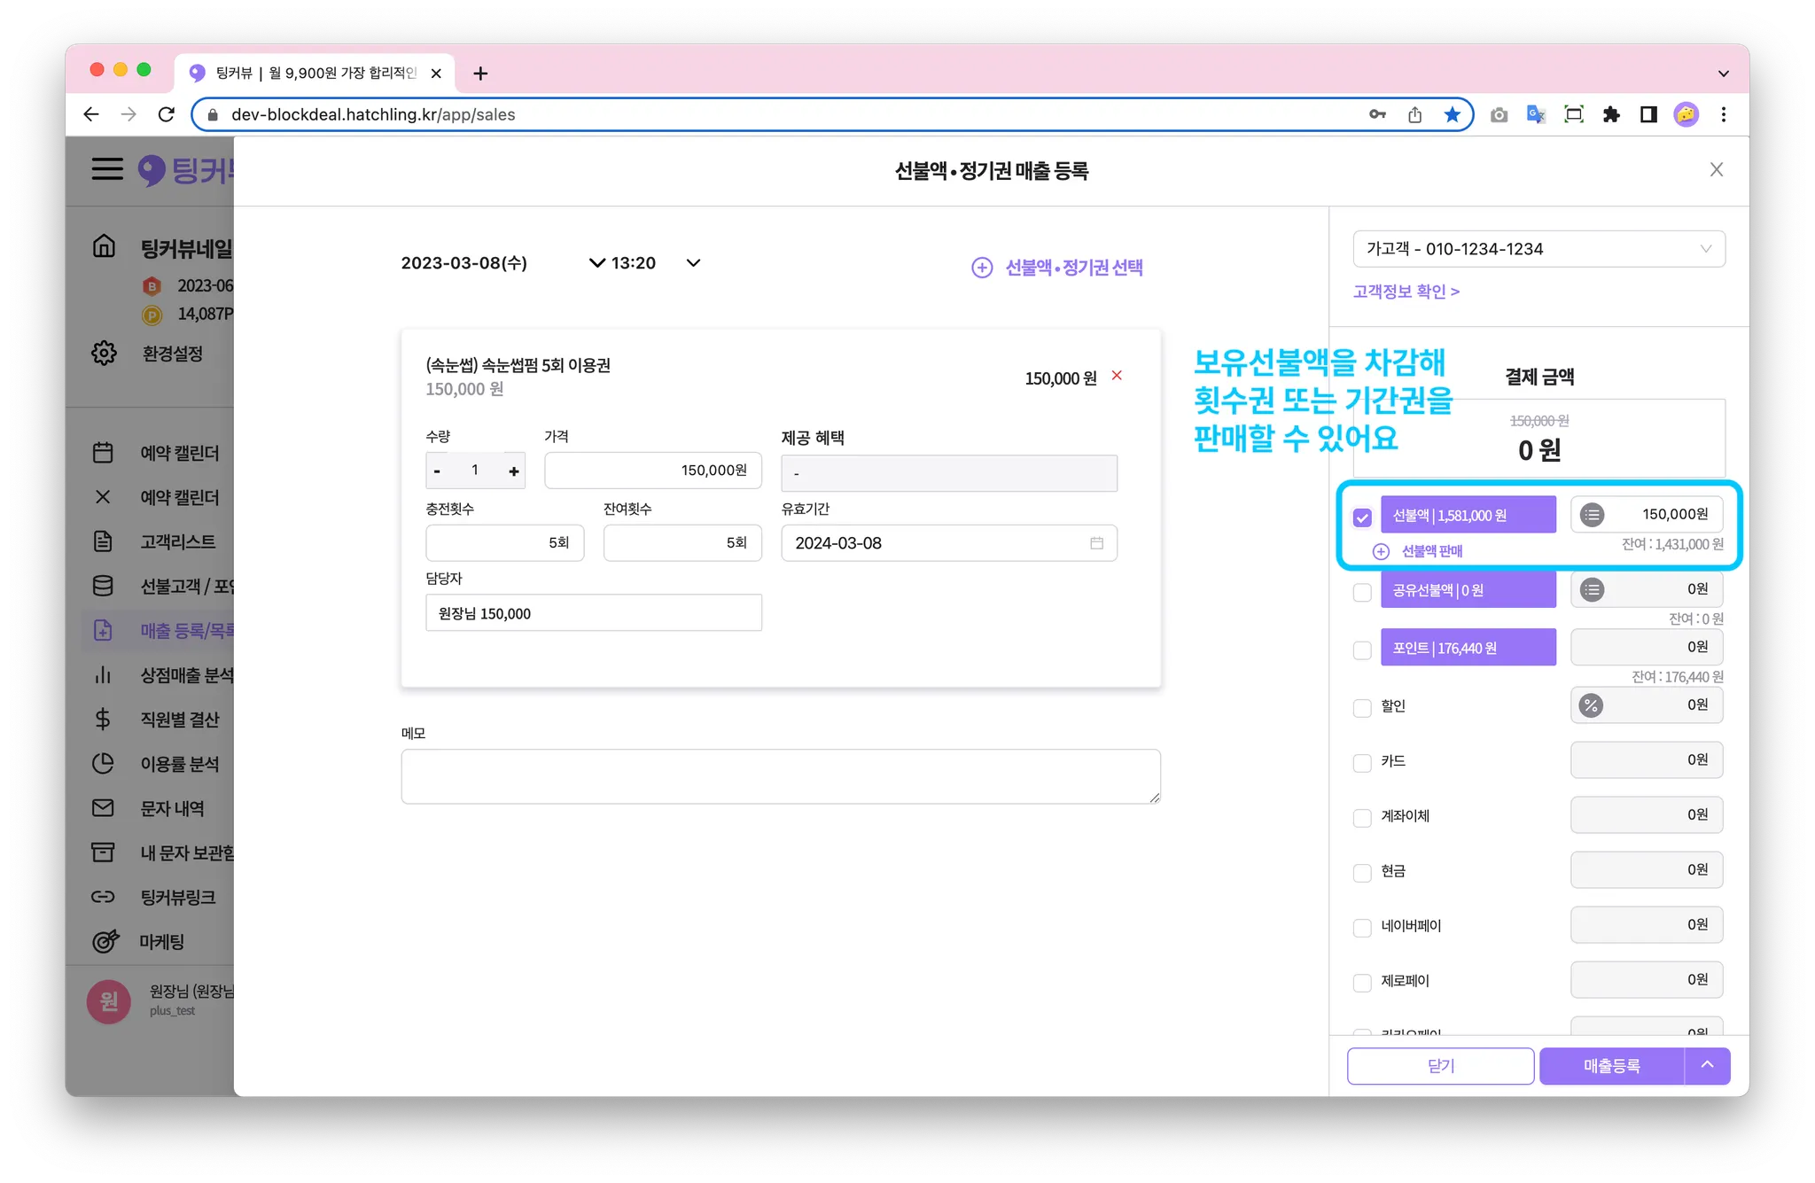Enable the 카드 payment checkbox
1815x1183 pixels.
[x=1362, y=763]
